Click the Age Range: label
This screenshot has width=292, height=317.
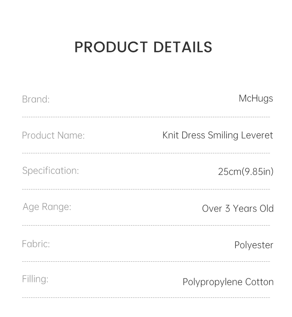(47, 207)
